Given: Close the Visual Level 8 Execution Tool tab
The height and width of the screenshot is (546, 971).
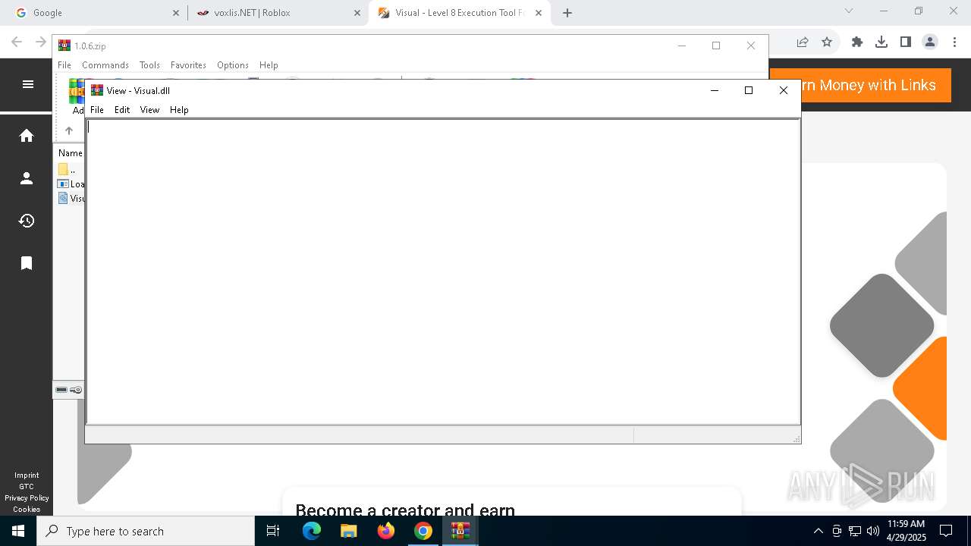Looking at the screenshot, I should click(539, 13).
